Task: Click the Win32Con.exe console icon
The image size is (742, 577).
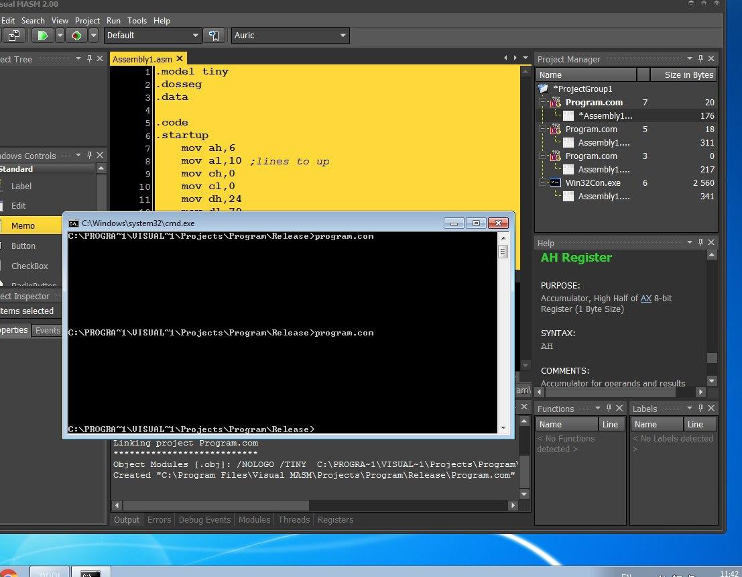Action: point(556,183)
